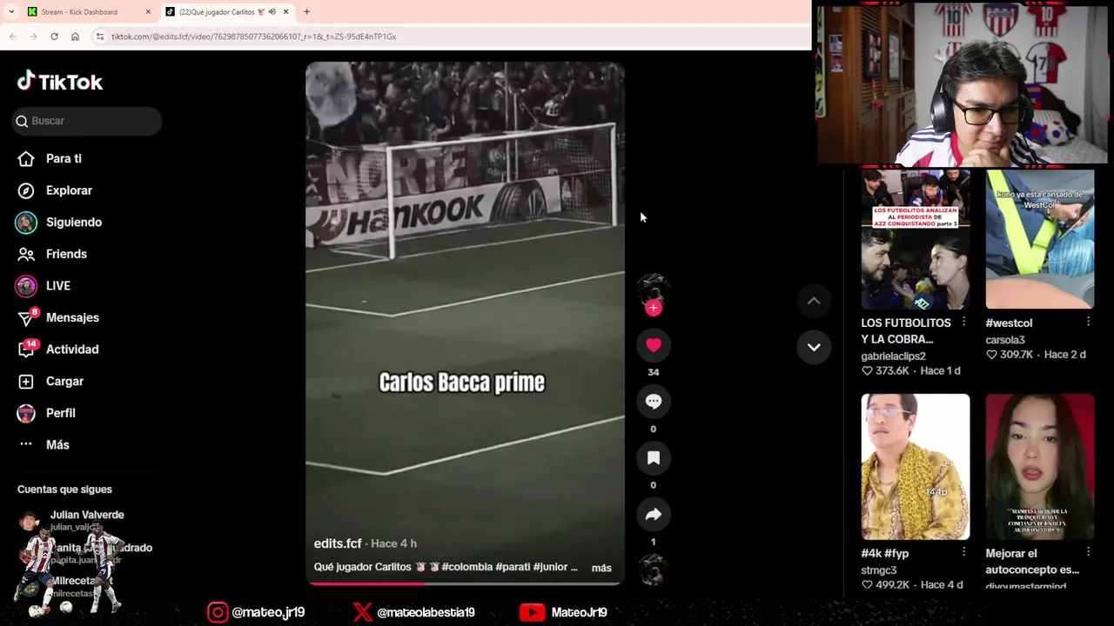Screen dimensions: 1114x626
Task: Open strngc3 profile link
Action: tap(879, 570)
